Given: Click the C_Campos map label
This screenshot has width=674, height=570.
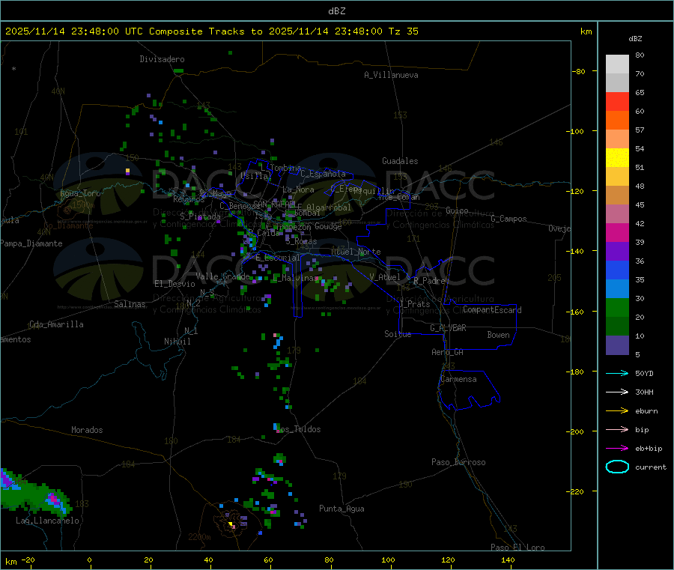Looking at the screenshot, I should 508,219.
